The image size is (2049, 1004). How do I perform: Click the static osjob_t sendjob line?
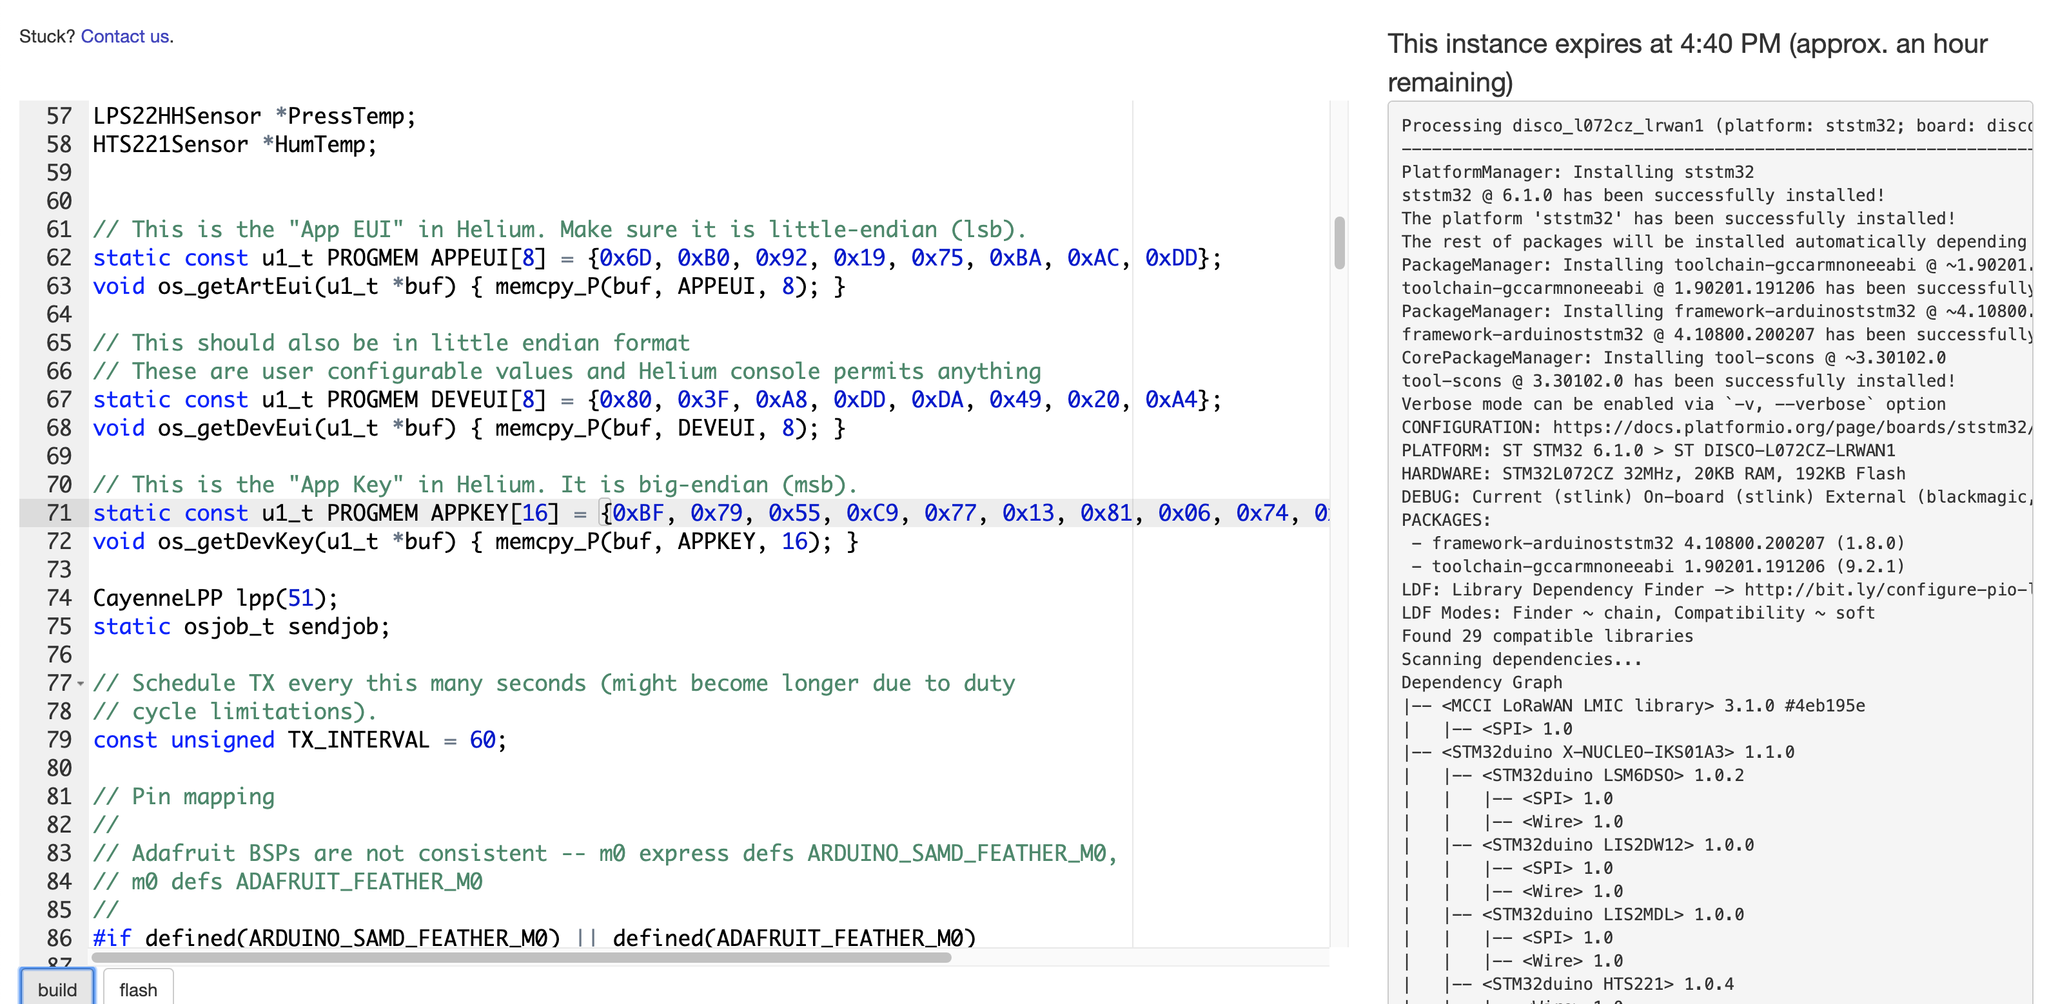tap(241, 627)
